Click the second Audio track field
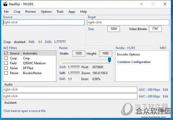 70,96
